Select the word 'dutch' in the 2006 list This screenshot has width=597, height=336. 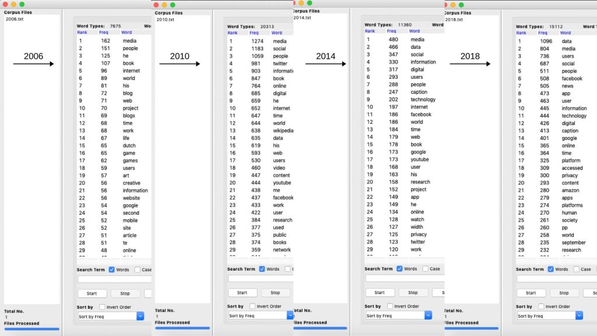[x=129, y=146]
